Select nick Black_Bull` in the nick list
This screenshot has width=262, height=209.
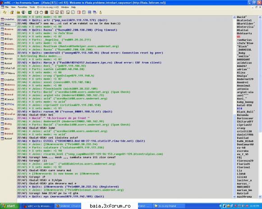246,112
